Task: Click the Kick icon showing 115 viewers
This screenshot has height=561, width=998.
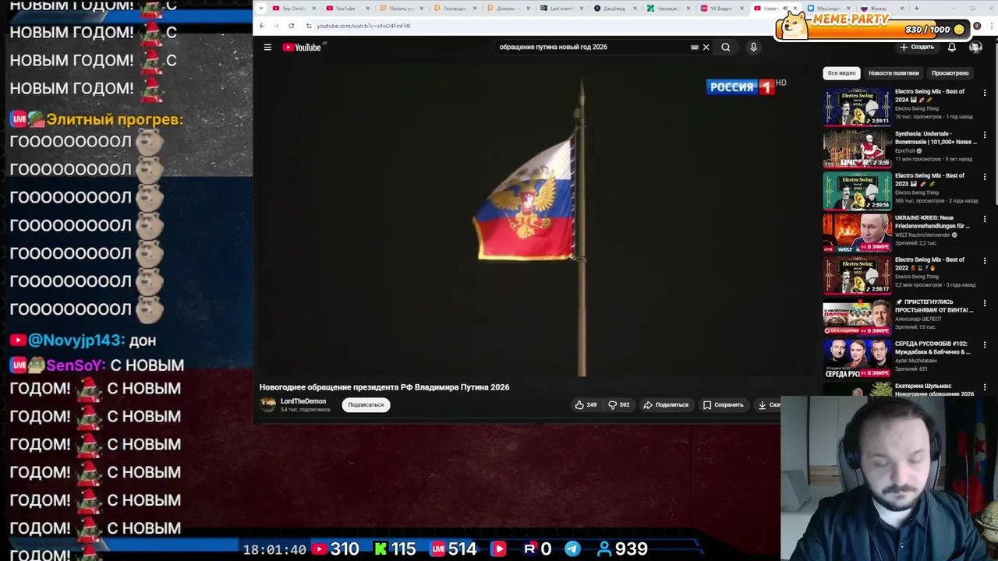Action: coord(380,549)
